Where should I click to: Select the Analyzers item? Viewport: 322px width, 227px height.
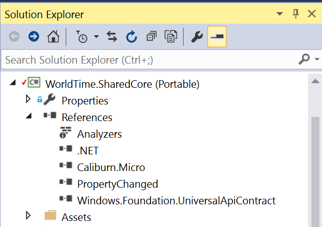click(99, 134)
